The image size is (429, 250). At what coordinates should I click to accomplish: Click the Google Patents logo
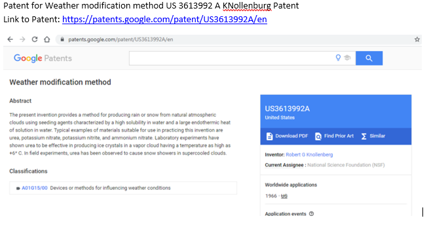(x=43, y=58)
